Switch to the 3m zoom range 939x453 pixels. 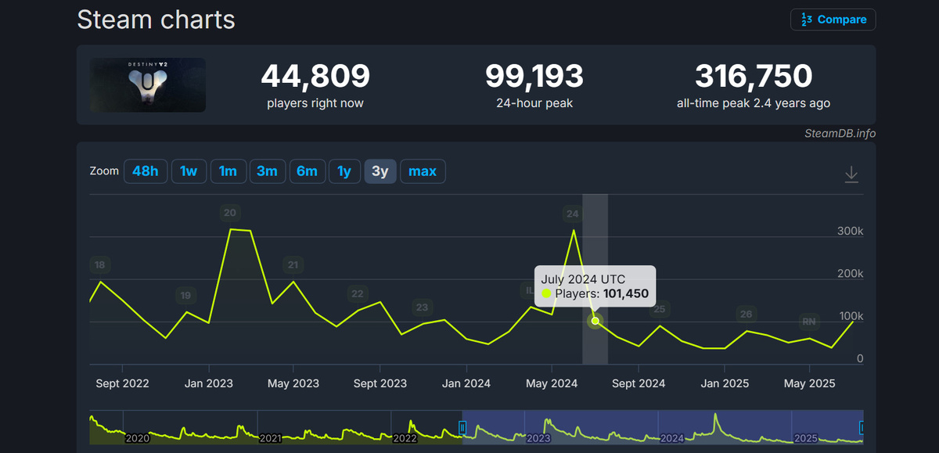(x=268, y=171)
